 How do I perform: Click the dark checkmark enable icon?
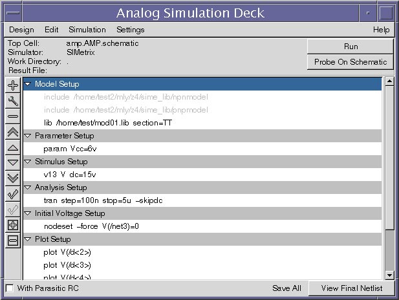(13, 194)
